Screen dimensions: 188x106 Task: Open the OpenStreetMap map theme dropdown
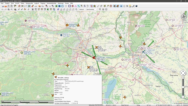point(92,9)
